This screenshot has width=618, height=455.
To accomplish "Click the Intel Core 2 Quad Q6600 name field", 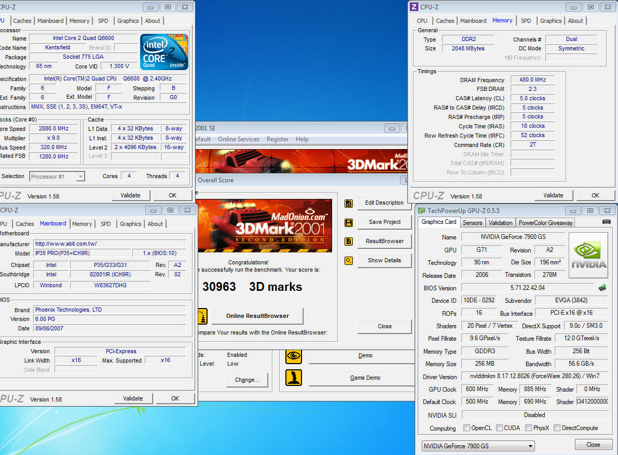I will [x=83, y=38].
